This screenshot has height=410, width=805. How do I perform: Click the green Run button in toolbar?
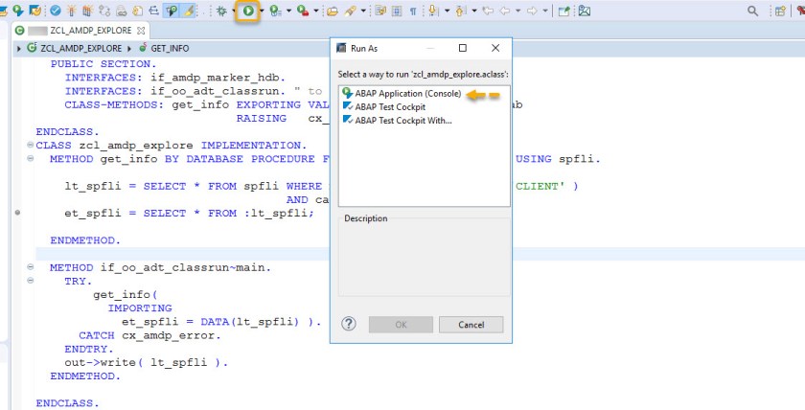(248, 11)
